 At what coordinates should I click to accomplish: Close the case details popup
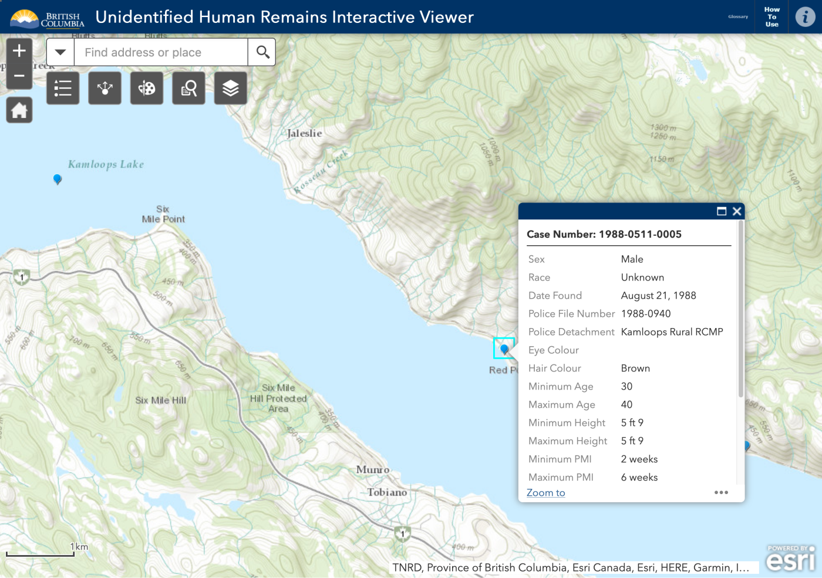coord(737,211)
